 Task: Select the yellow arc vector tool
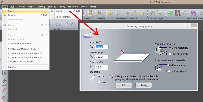point(118,13)
